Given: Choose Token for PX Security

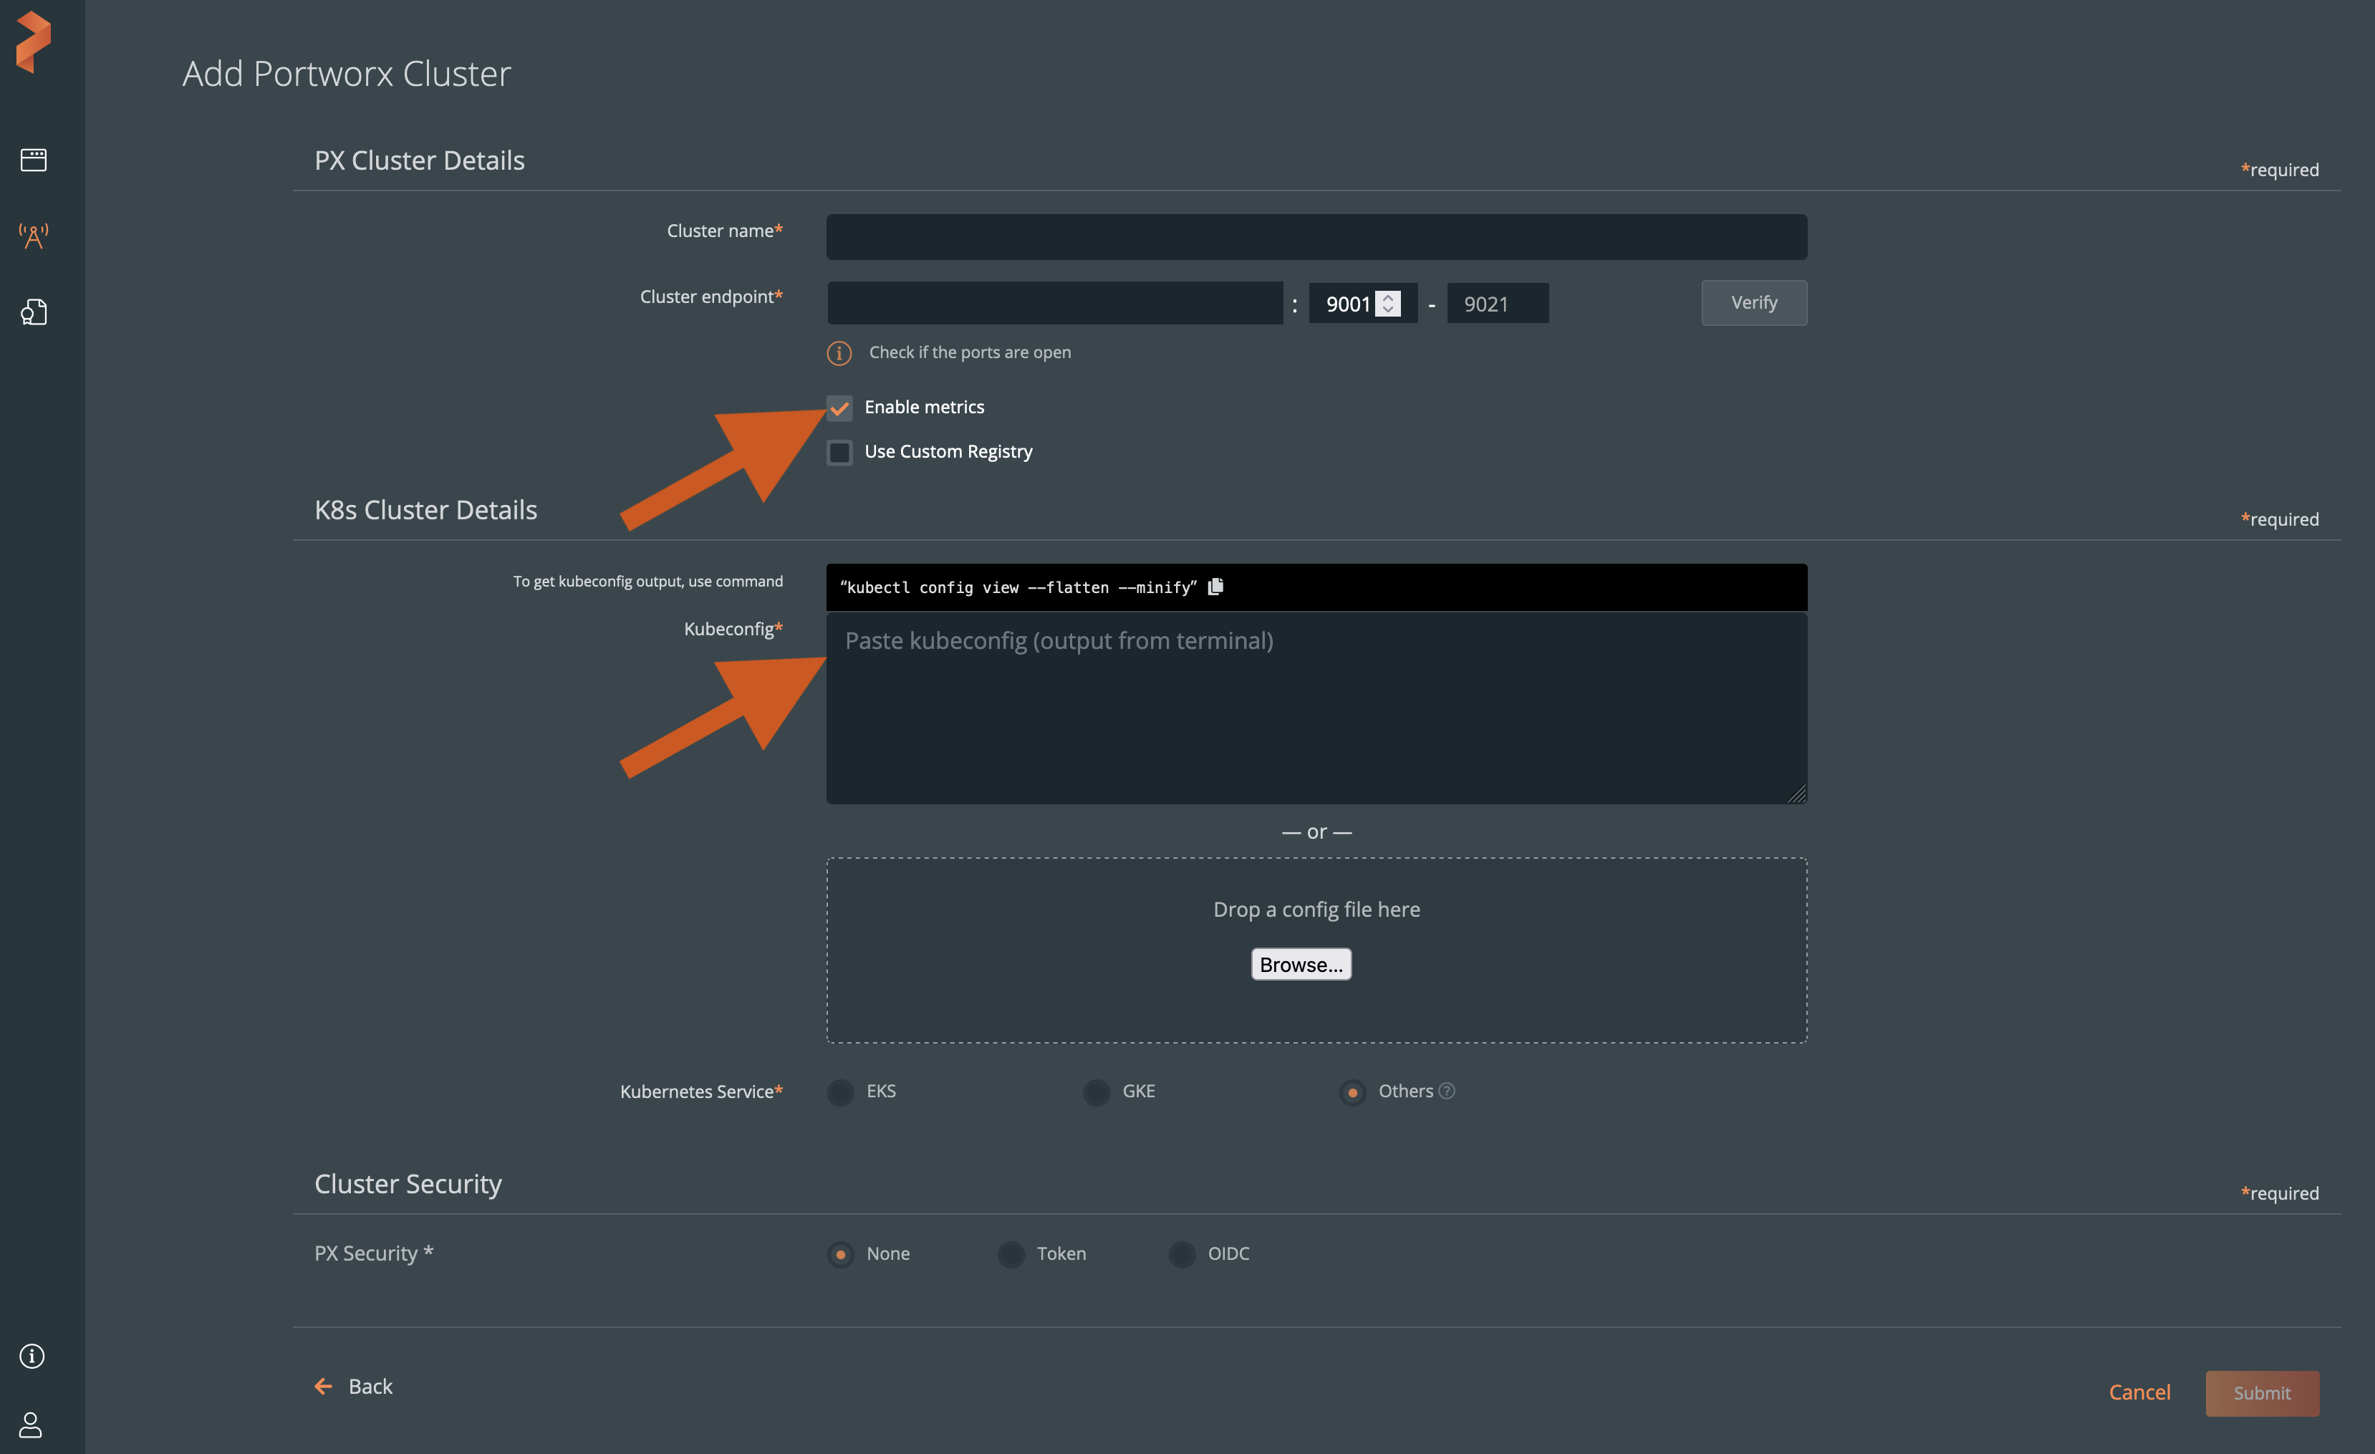Looking at the screenshot, I should coord(1011,1253).
